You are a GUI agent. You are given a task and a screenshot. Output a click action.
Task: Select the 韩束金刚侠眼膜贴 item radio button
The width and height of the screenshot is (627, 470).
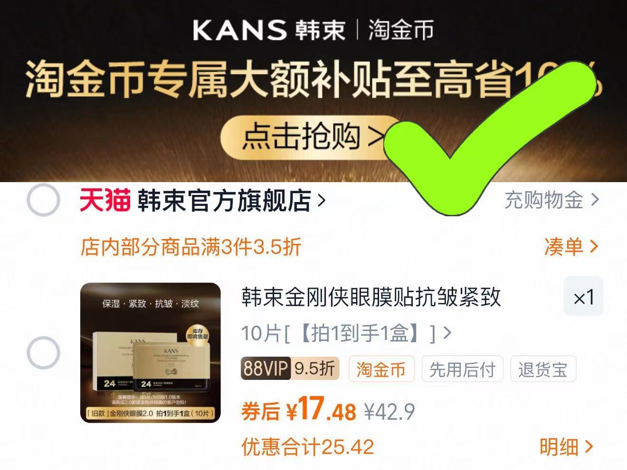[x=43, y=353]
